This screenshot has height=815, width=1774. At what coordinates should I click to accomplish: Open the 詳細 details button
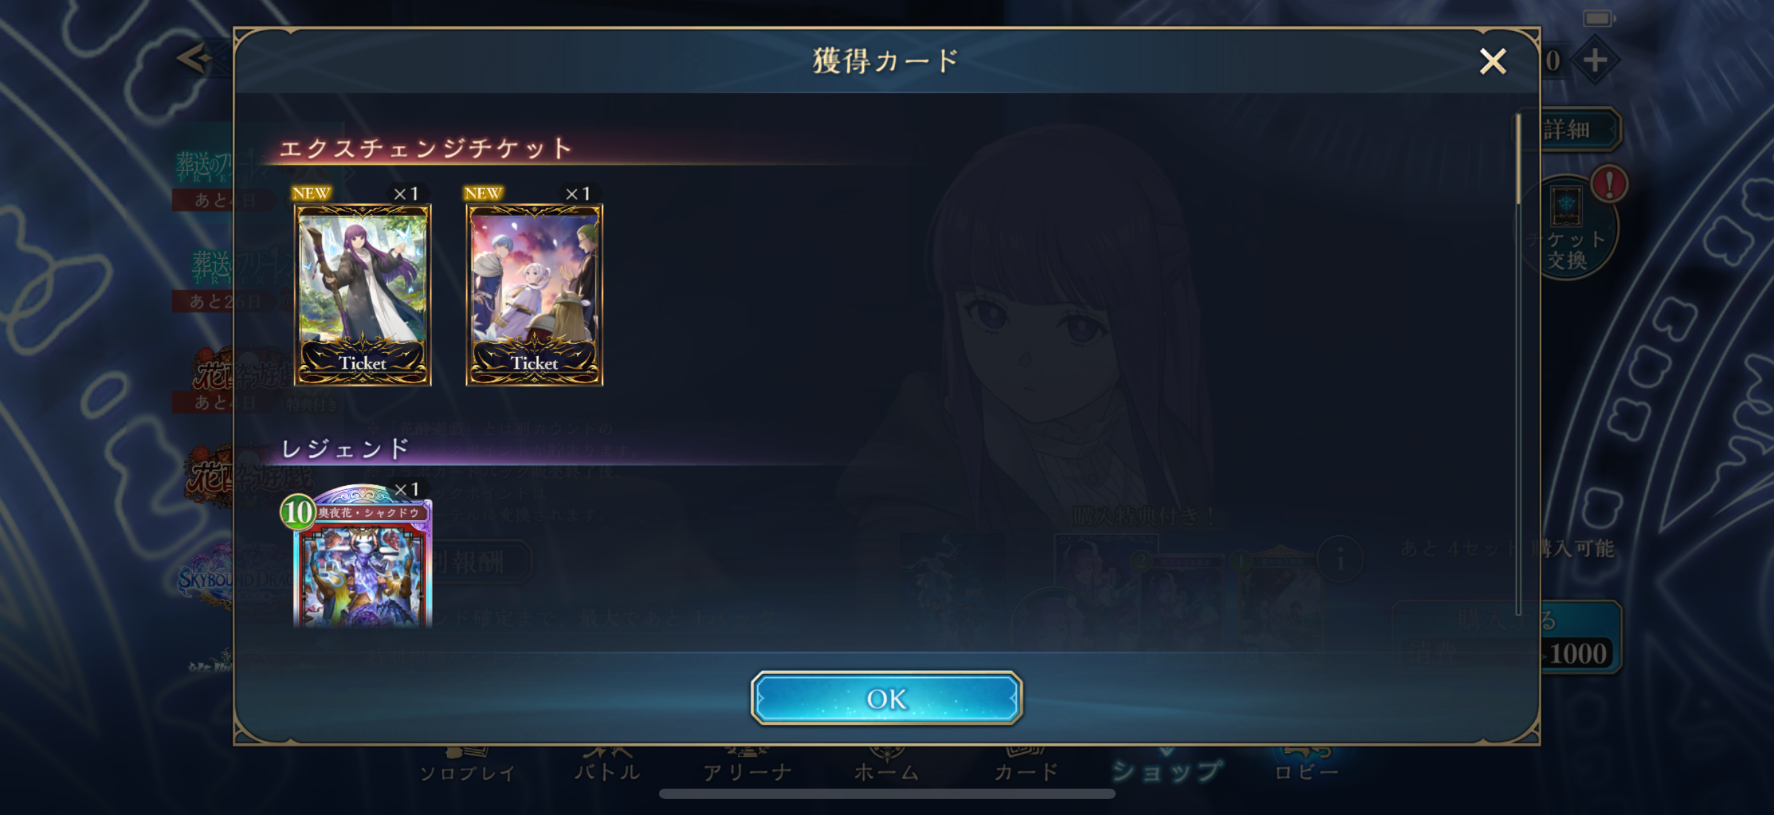pos(1576,129)
